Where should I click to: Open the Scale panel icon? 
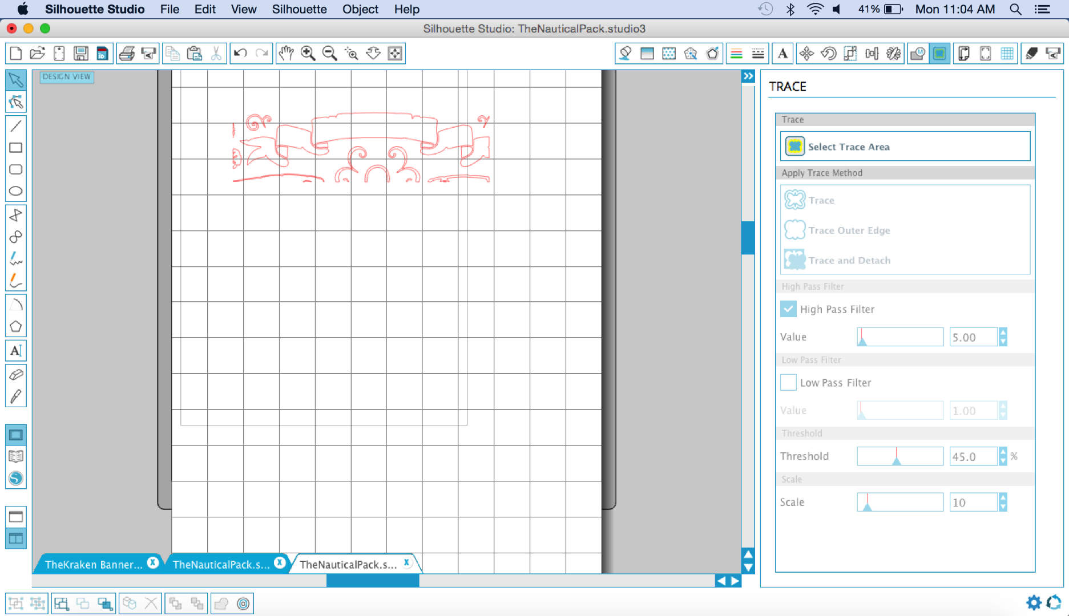tap(850, 54)
